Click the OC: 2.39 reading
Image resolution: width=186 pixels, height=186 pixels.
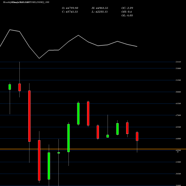click(127, 8)
